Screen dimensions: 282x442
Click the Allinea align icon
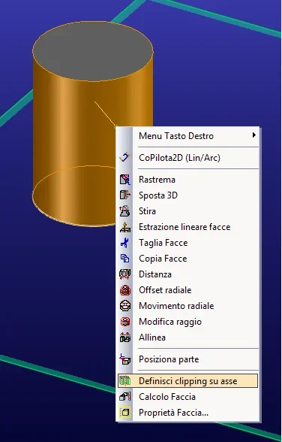(125, 338)
